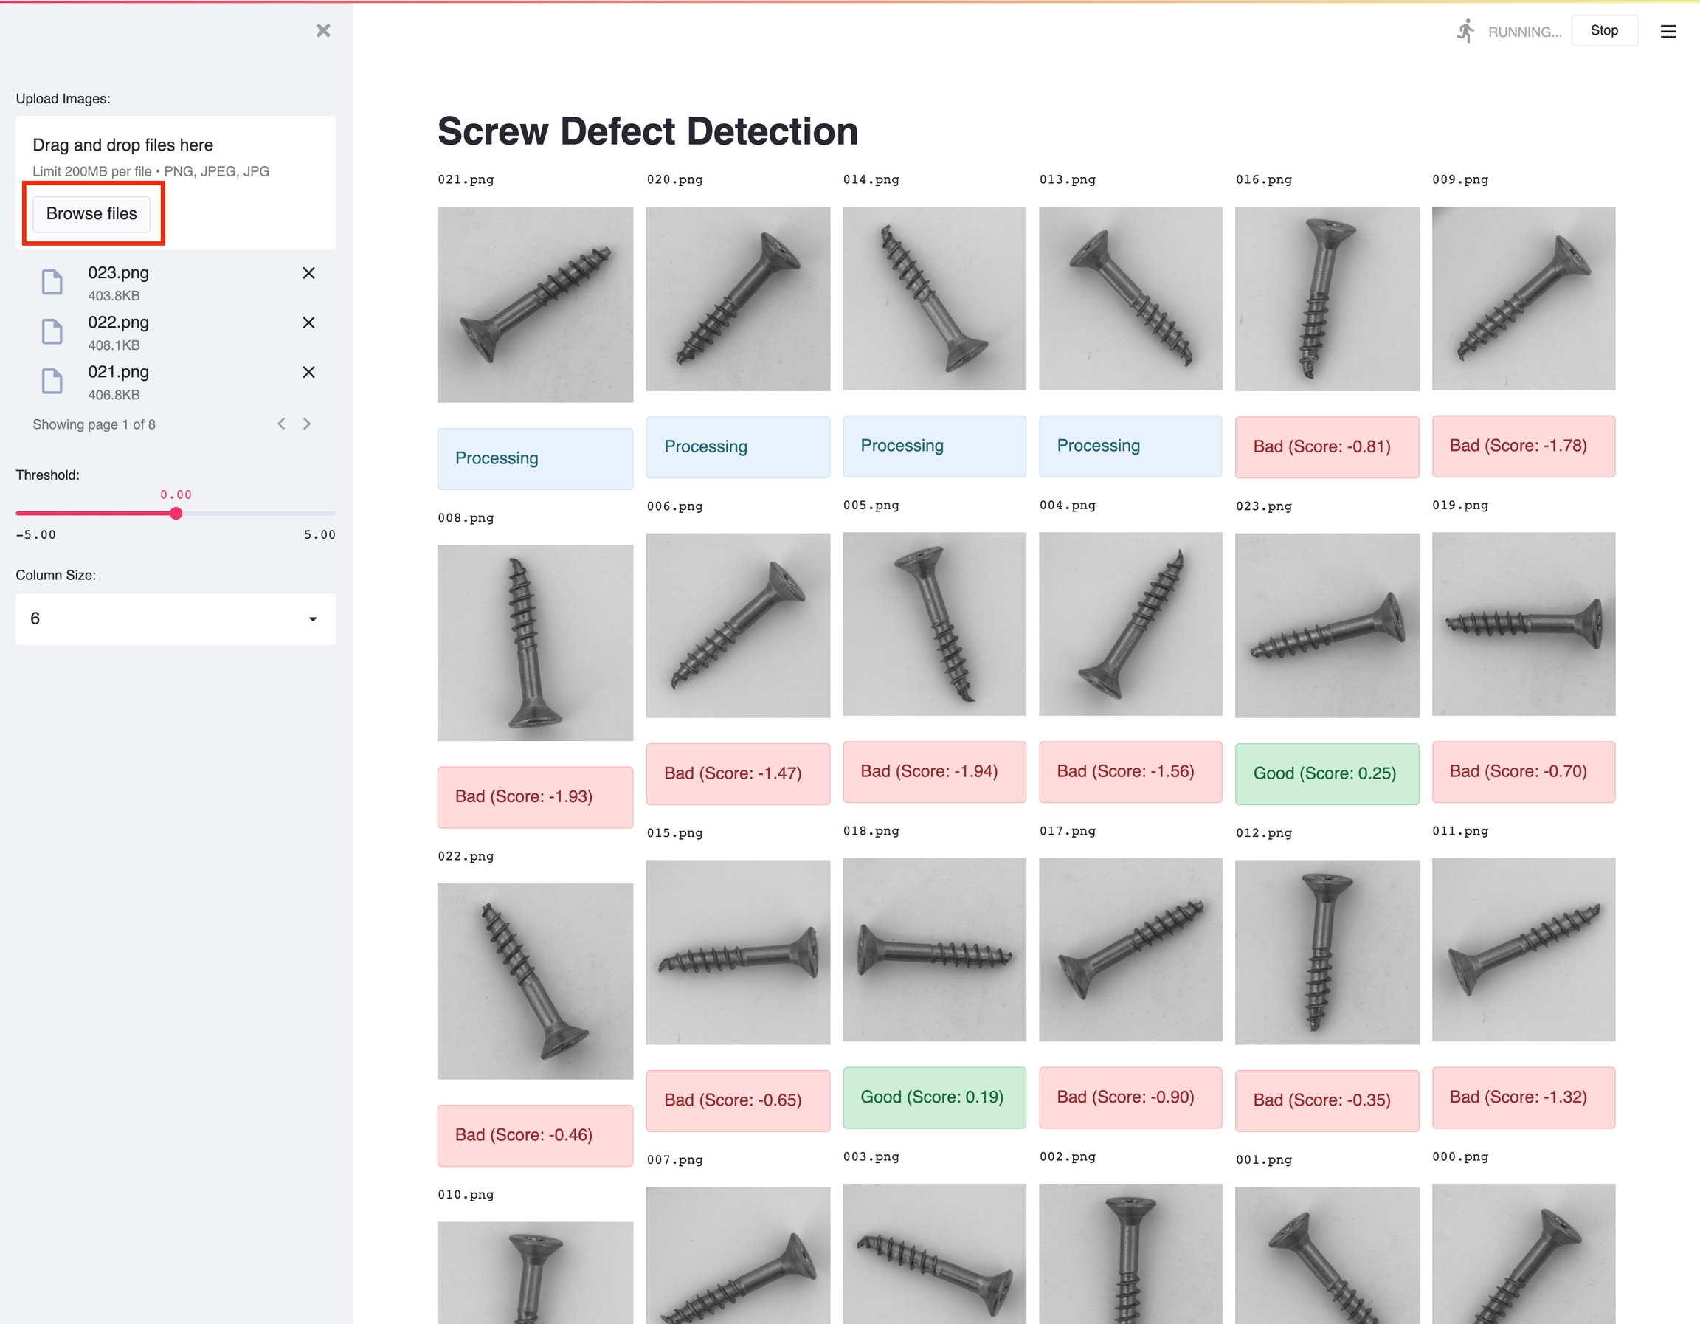Click the running status icon
Image resolution: width=1700 pixels, height=1324 pixels.
click(1465, 31)
